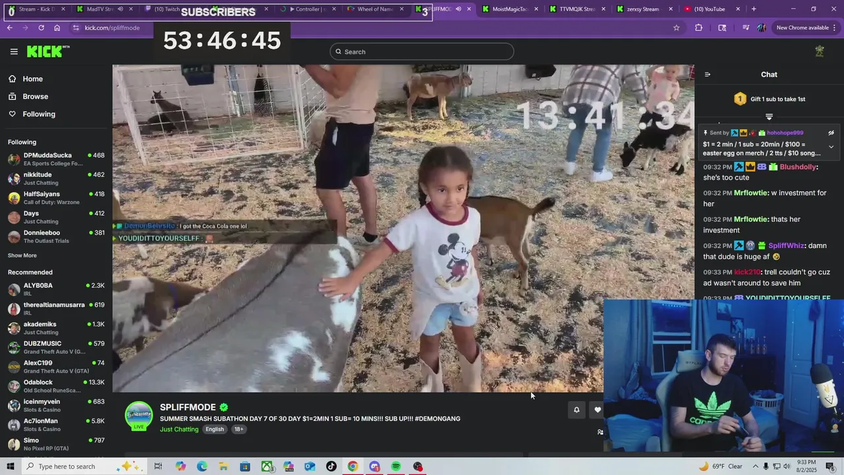Click the SPLIFFMODE streamer avatar

pos(139,416)
